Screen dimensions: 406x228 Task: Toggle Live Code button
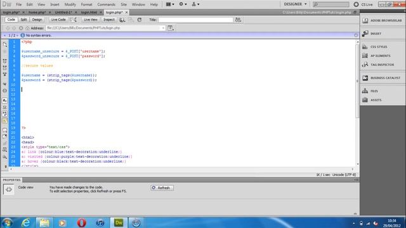(58, 20)
